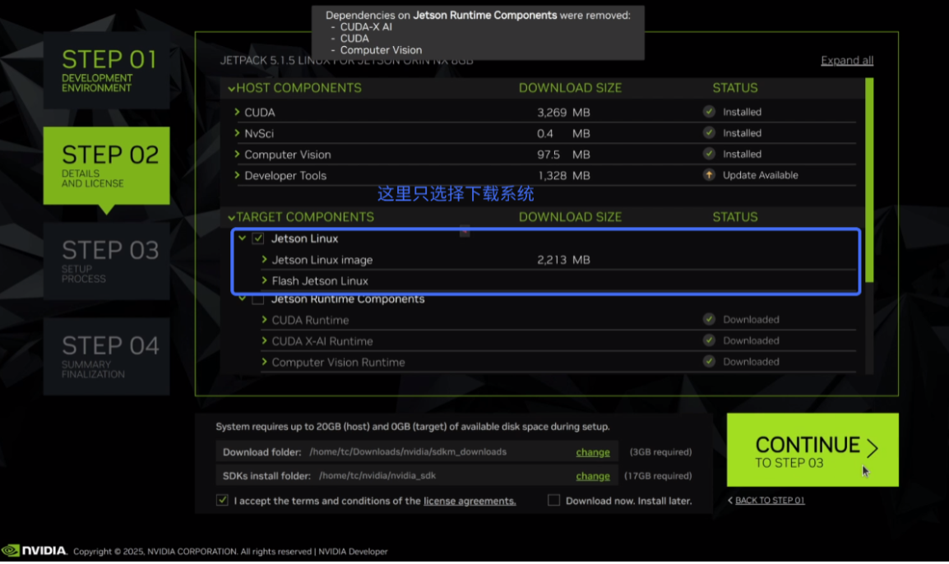Toggle the Jetson Runtime Components checkbox

click(x=258, y=299)
